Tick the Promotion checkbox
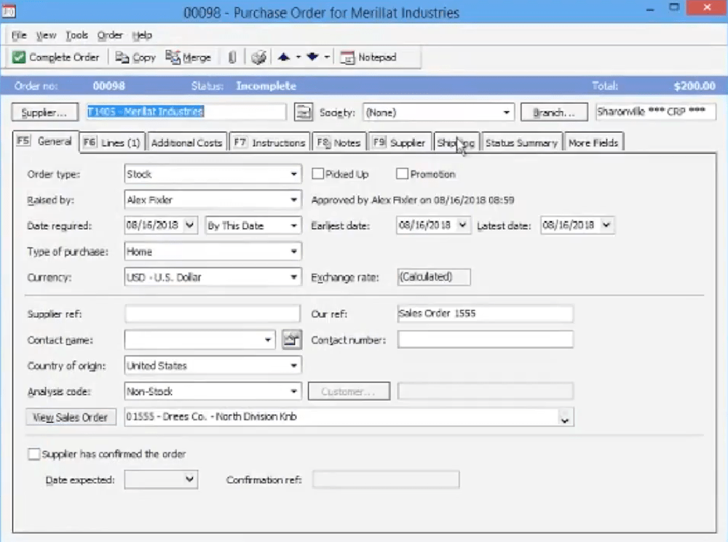The height and width of the screenshot is (542, 728). click(x=402, y=175)
